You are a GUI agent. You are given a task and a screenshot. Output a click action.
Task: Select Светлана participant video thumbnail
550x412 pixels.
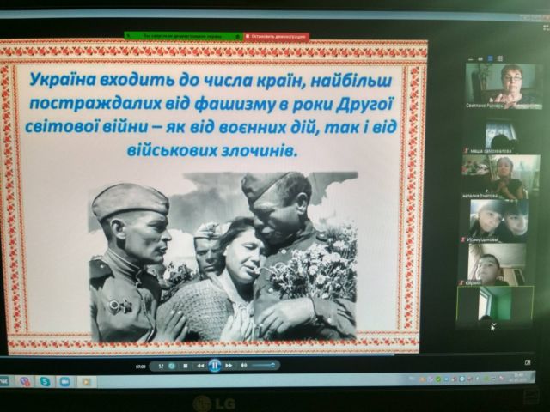[x=502, y=86]
